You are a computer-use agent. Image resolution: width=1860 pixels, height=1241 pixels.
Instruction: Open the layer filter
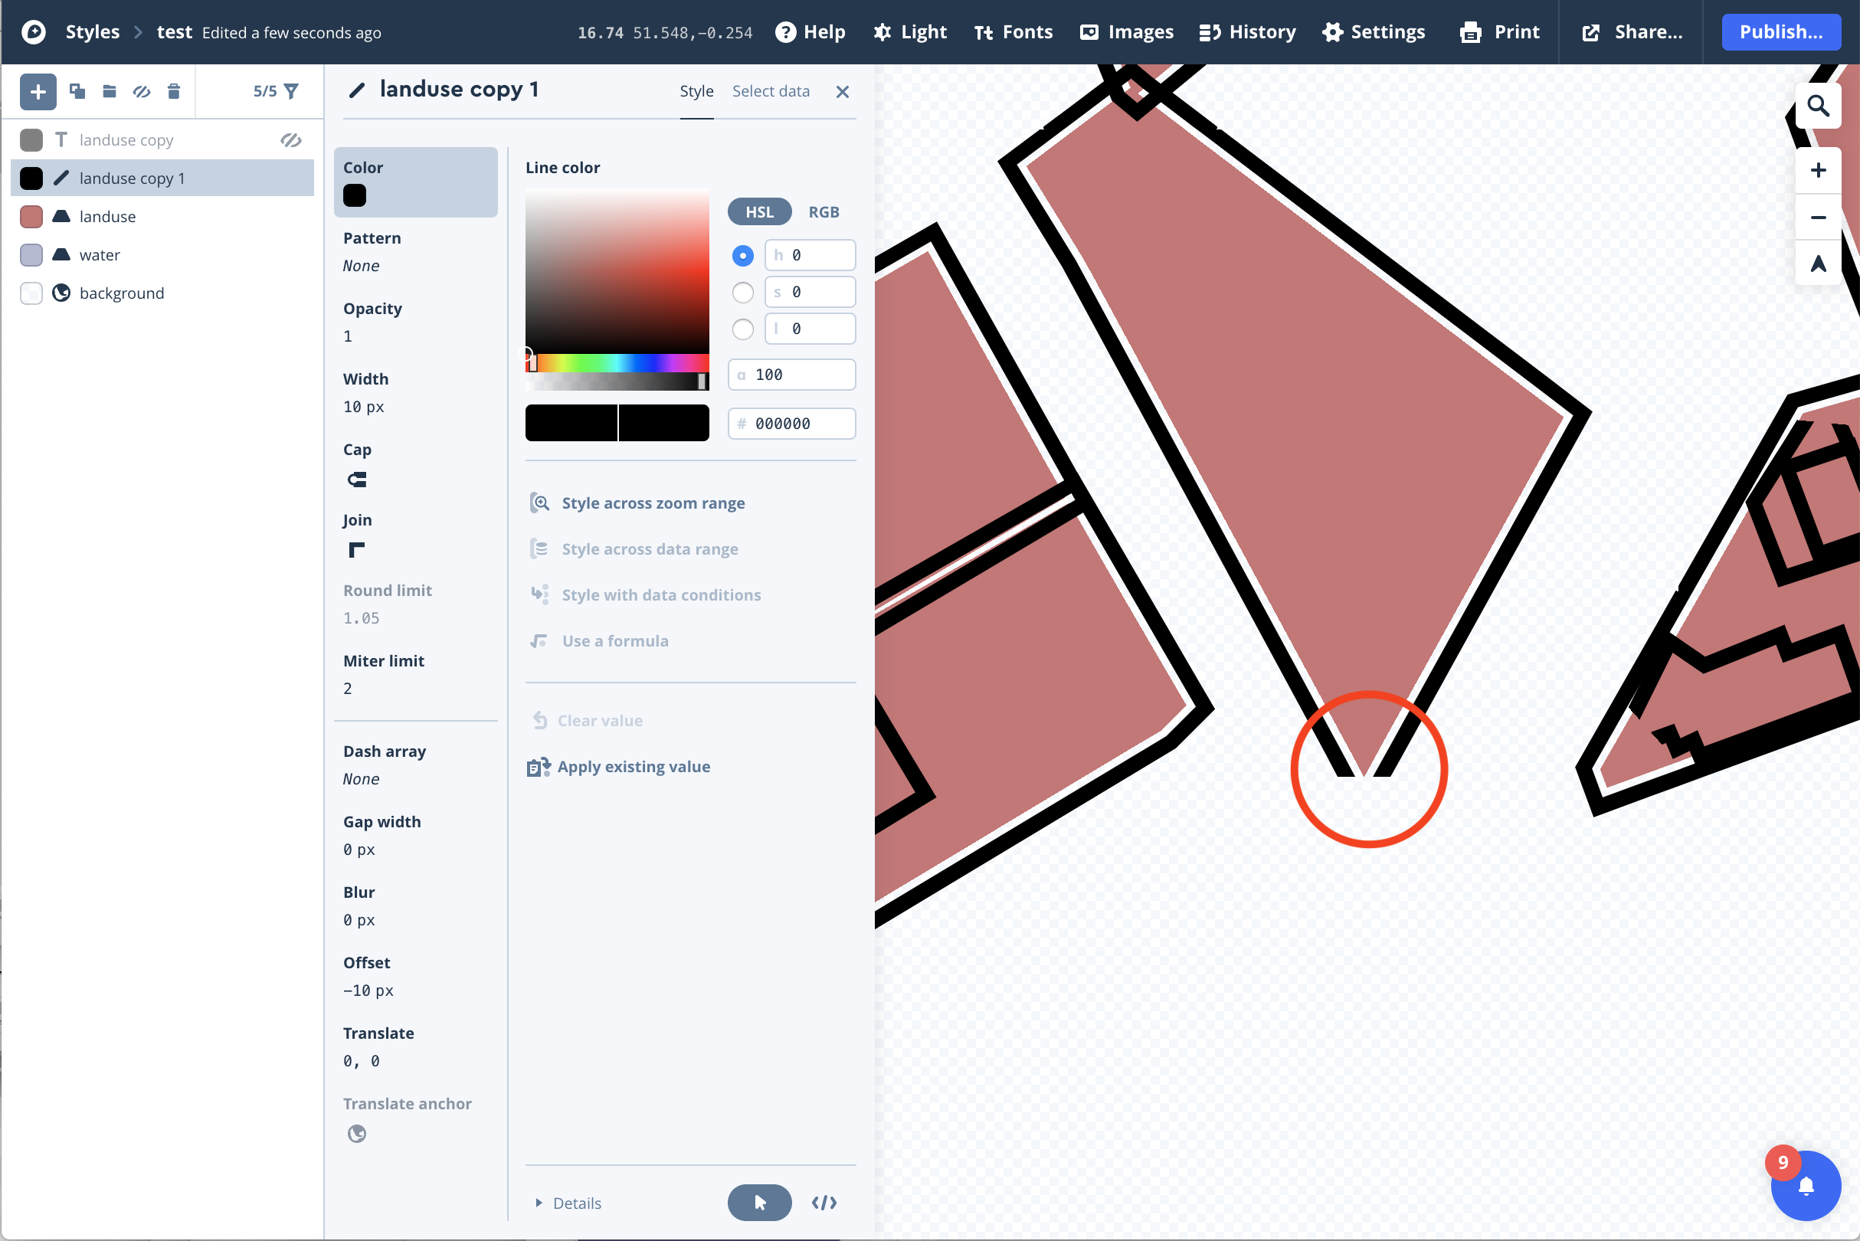291,91
